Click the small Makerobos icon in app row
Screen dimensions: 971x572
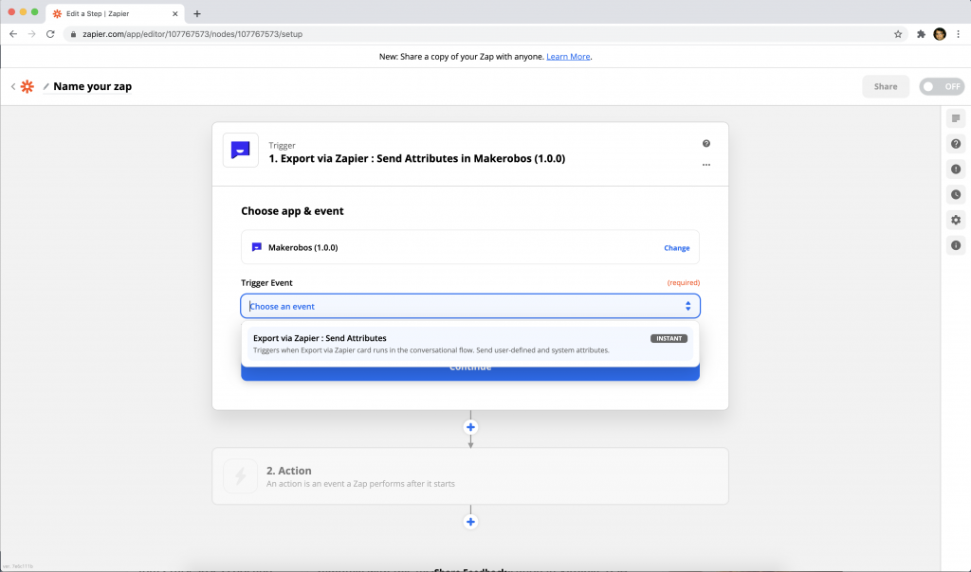tap(256, 247)
